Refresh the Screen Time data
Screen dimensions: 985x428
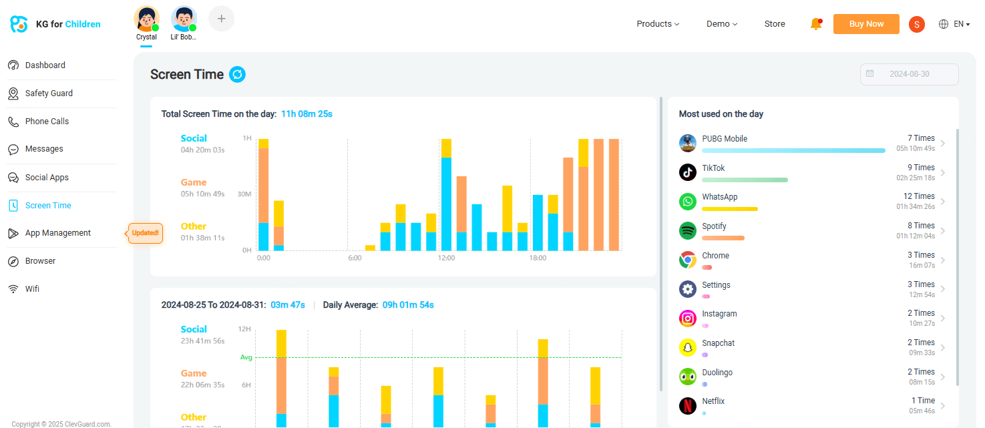(x=237, y=74)
